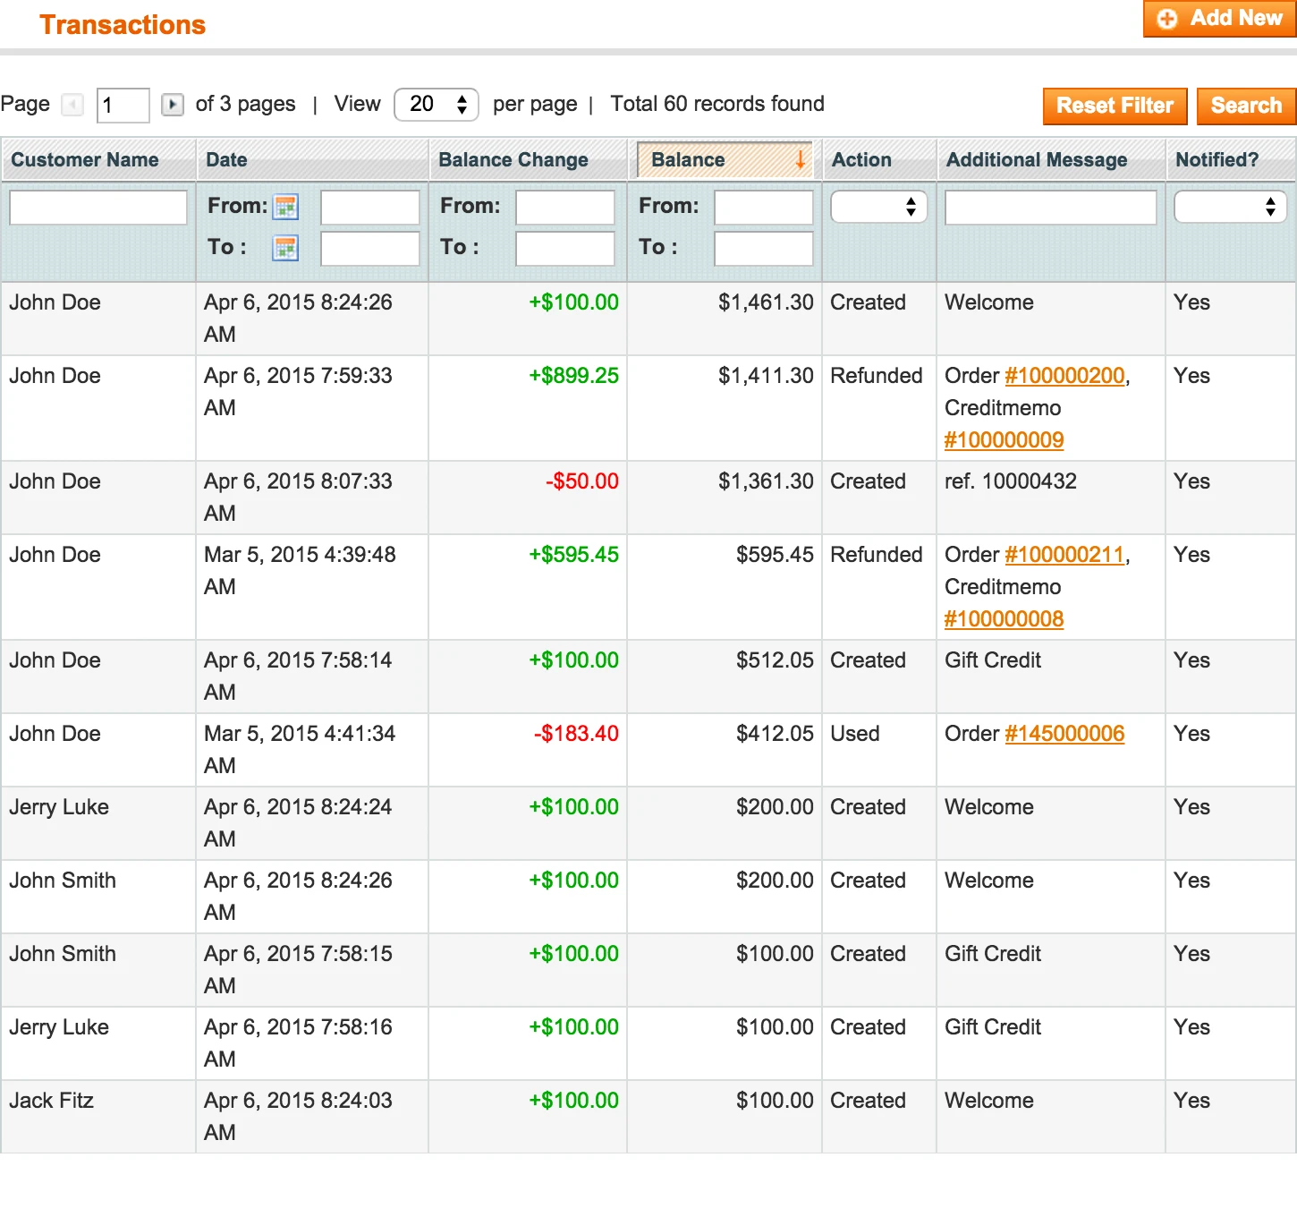Click the page number input field

tap(123, 105)
